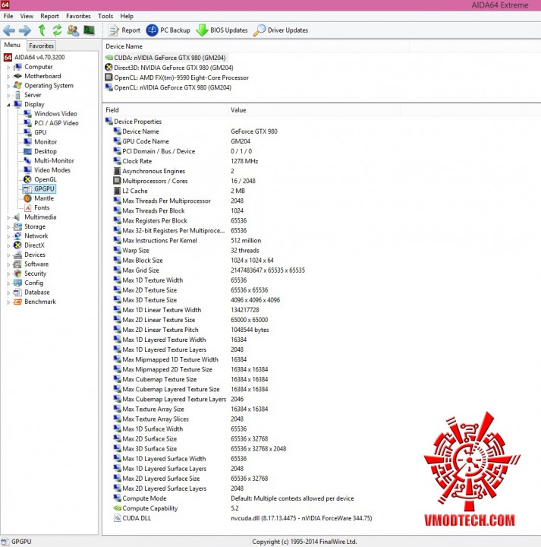Open the Favorites menu
Image resolution: width=541 pixels, height=547 pixels.
78,16
